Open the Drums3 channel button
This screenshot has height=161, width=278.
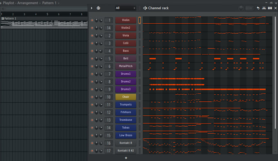[x=126, y=89]
